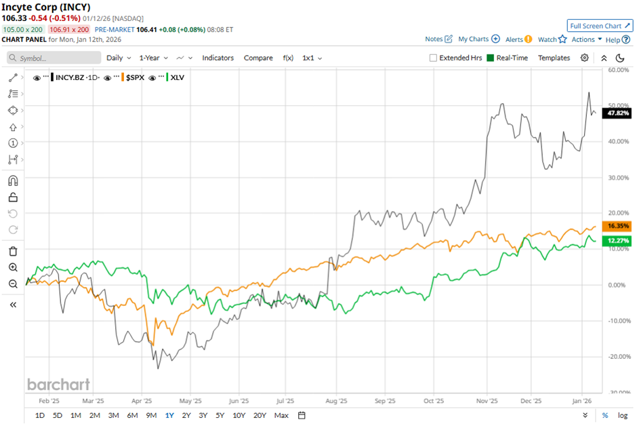Zoom out of the chart
This screenshot has width=637, height=424.
tap(13, 284)
